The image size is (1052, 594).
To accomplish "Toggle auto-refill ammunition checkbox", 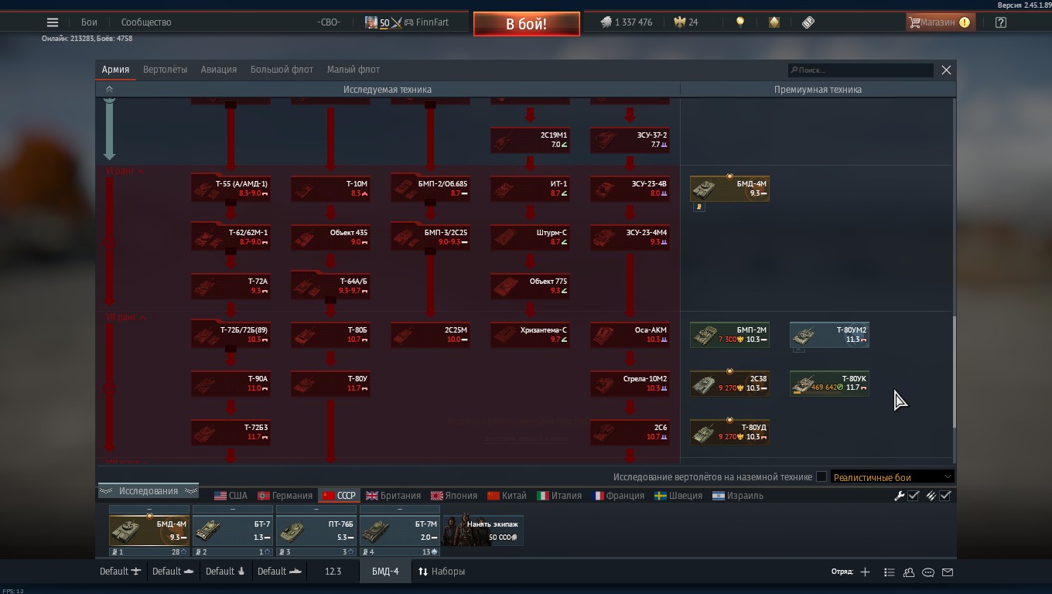I will click(x=945, y=496).
